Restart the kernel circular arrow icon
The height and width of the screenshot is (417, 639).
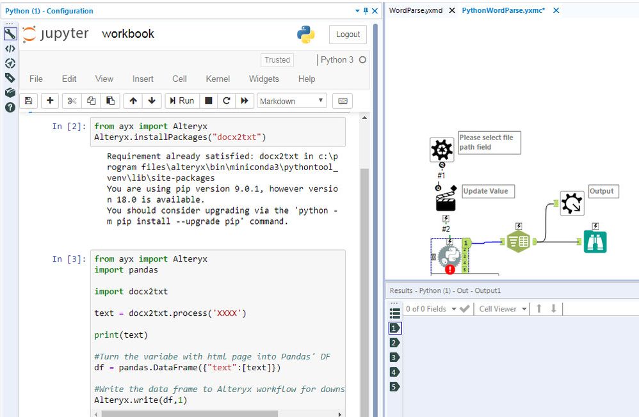(227, 100)
